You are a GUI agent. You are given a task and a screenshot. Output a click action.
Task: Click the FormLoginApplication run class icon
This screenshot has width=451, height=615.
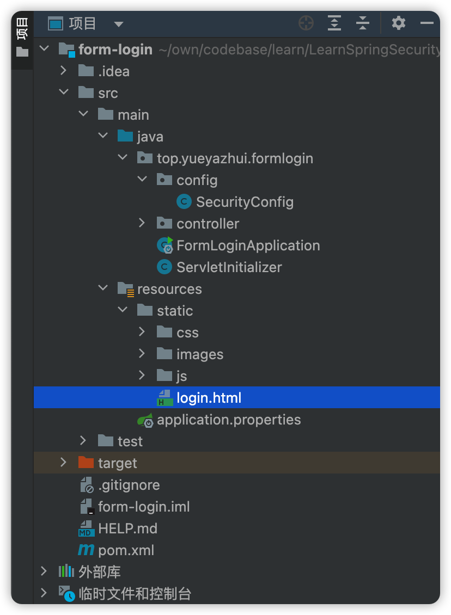[x=165, y=245]
